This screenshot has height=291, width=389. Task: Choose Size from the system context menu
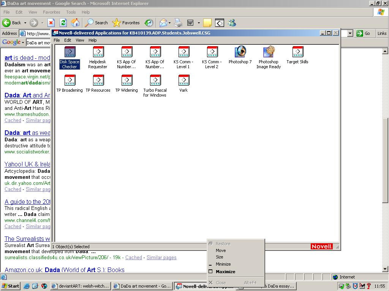[x=236, y=257]
